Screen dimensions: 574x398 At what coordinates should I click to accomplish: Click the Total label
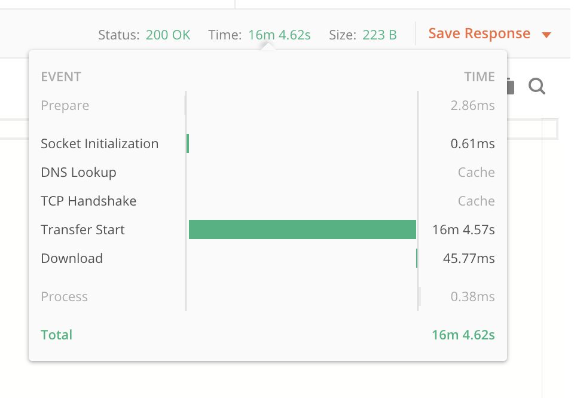(x=57, y=335)
